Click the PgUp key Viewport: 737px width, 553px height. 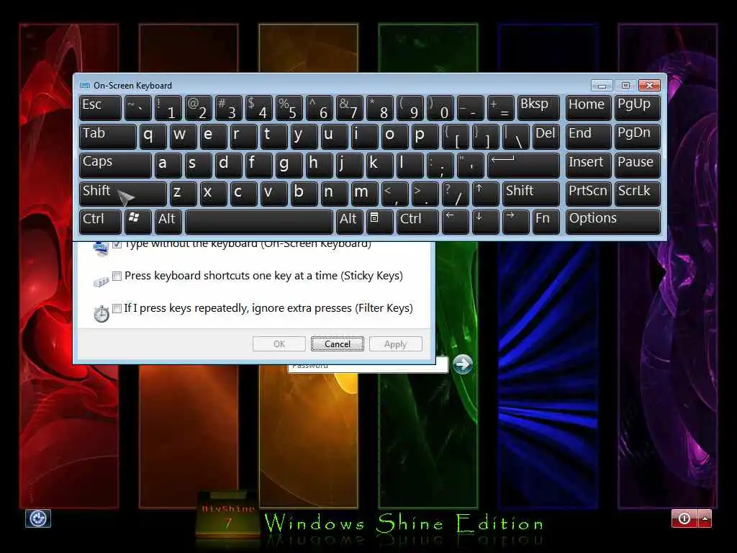638,107
